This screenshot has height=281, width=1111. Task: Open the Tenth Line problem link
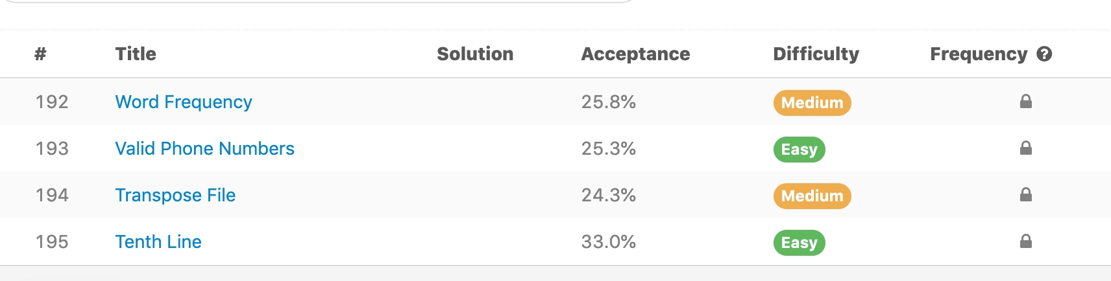click(x=158, y=242)
